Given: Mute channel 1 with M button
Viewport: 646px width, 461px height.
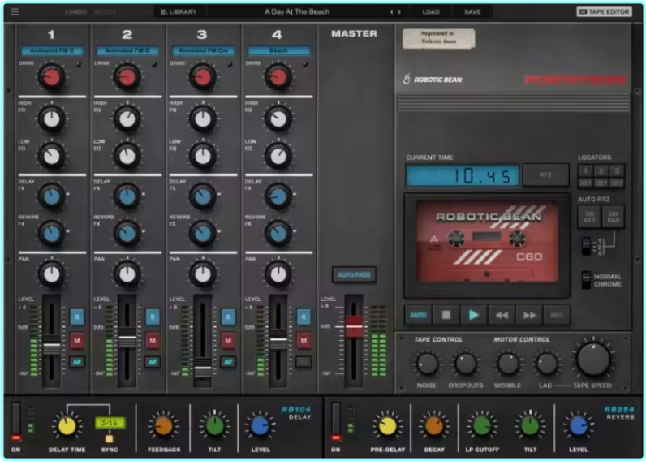Looking at the screenshot, I should pyautogui.click(x=77, y=341).
